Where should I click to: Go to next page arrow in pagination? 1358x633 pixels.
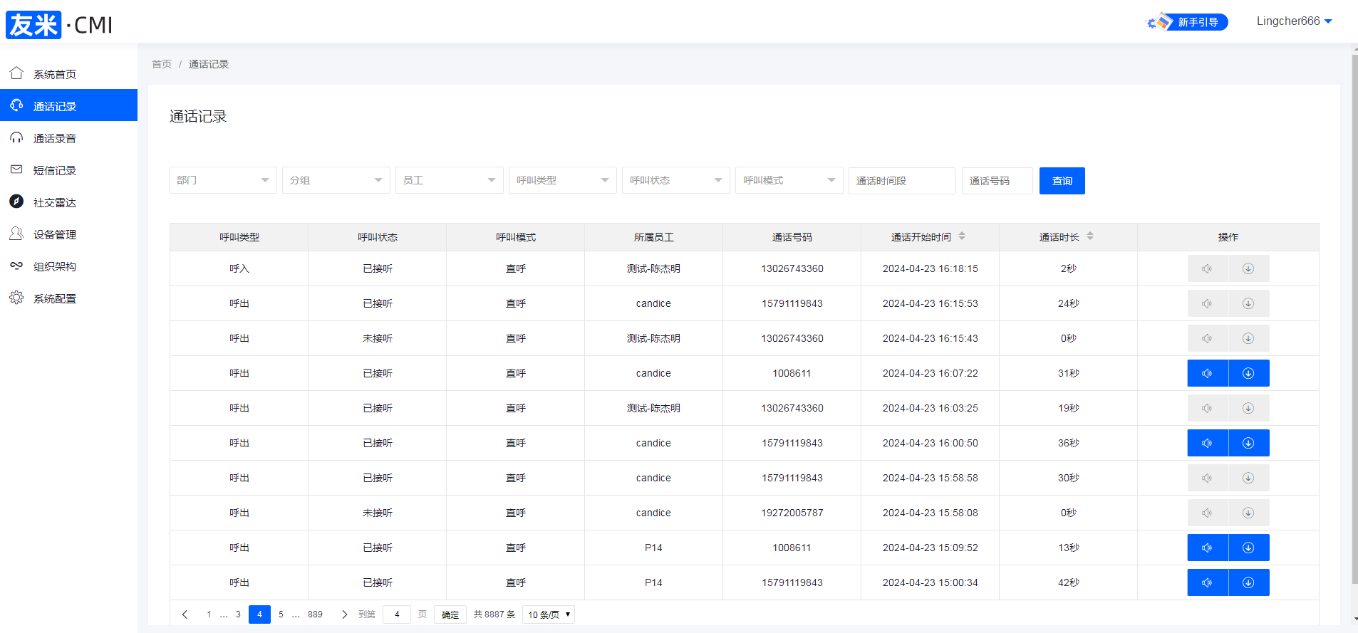[x=344, y=614]
